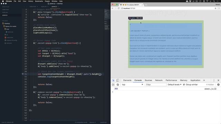Screen dimensions: 221x124
Task: Expand the js folder in sidebar
Action: pyautogui.click(x=6, y=35)
